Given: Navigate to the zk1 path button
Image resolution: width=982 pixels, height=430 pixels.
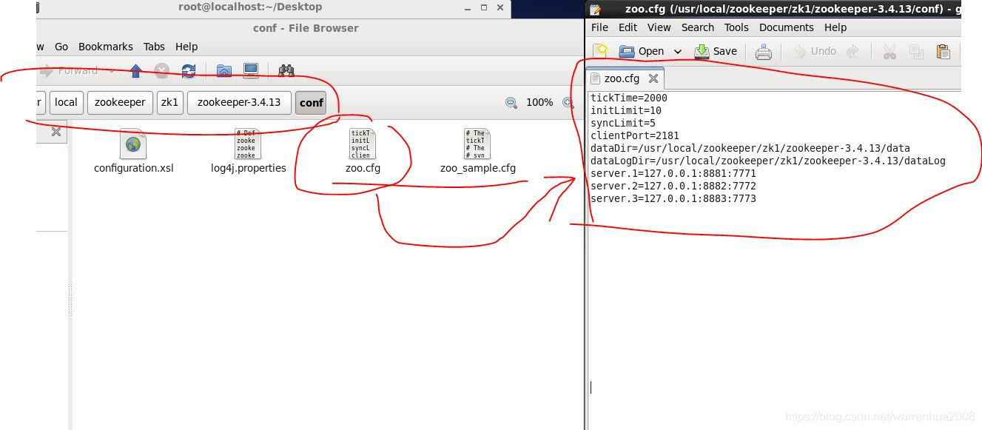Looking at the screenshot, I should pos(170,102).
